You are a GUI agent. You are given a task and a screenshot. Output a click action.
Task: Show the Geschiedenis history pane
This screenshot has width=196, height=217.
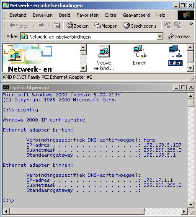[140, 26]
